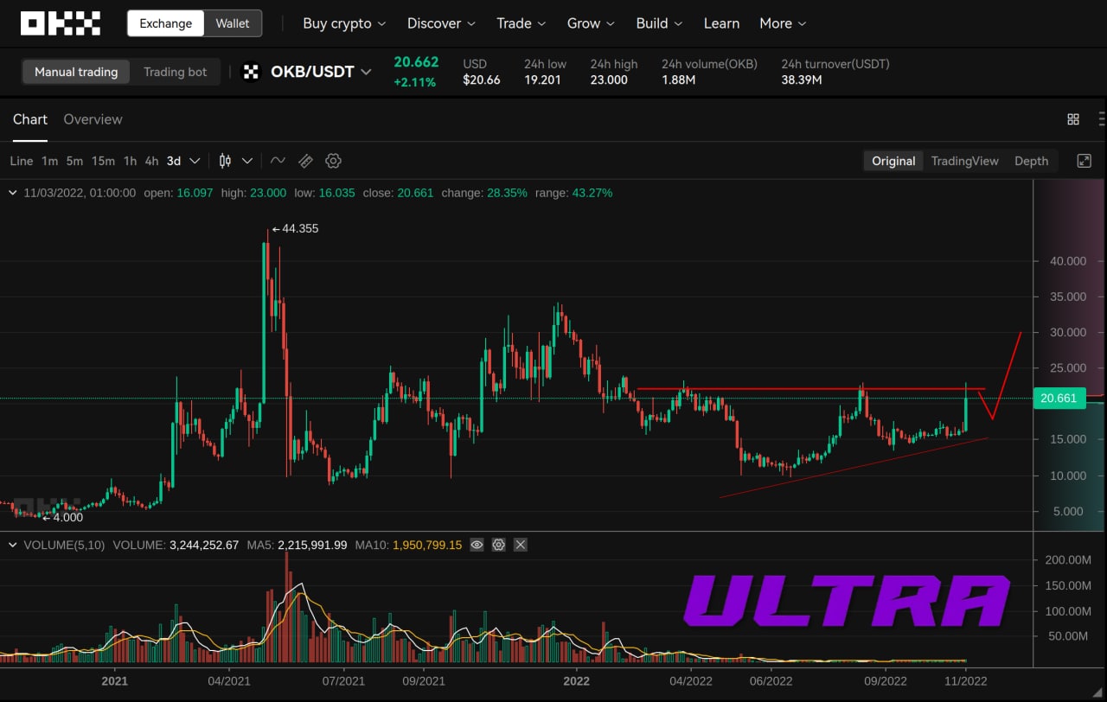
Task: Open the Learn page
Action: tap(721, 23)
